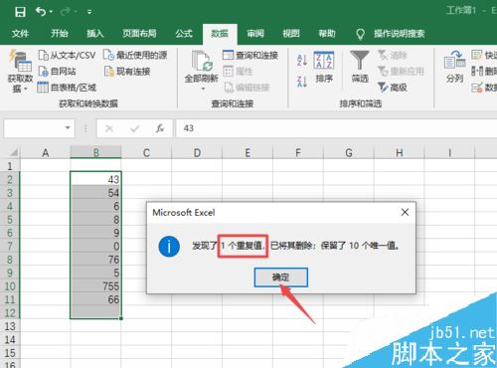This screenshot has height=368, width=497.
Task: Click cell containing 755
Action: click(x=95, y=285)
